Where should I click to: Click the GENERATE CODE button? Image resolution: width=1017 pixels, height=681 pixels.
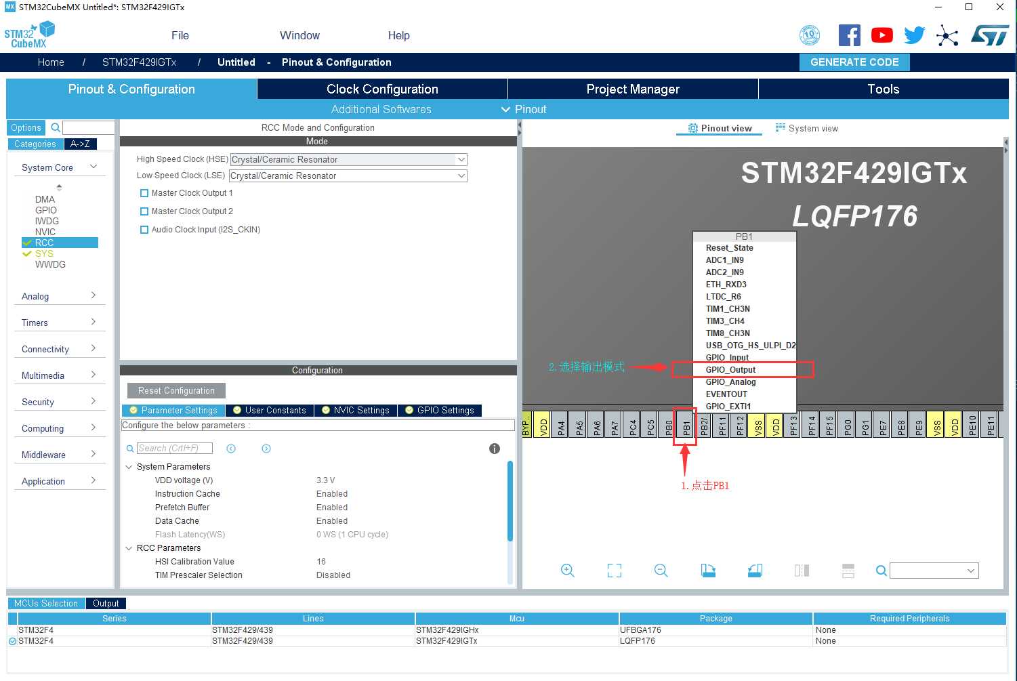click(854, 62)
